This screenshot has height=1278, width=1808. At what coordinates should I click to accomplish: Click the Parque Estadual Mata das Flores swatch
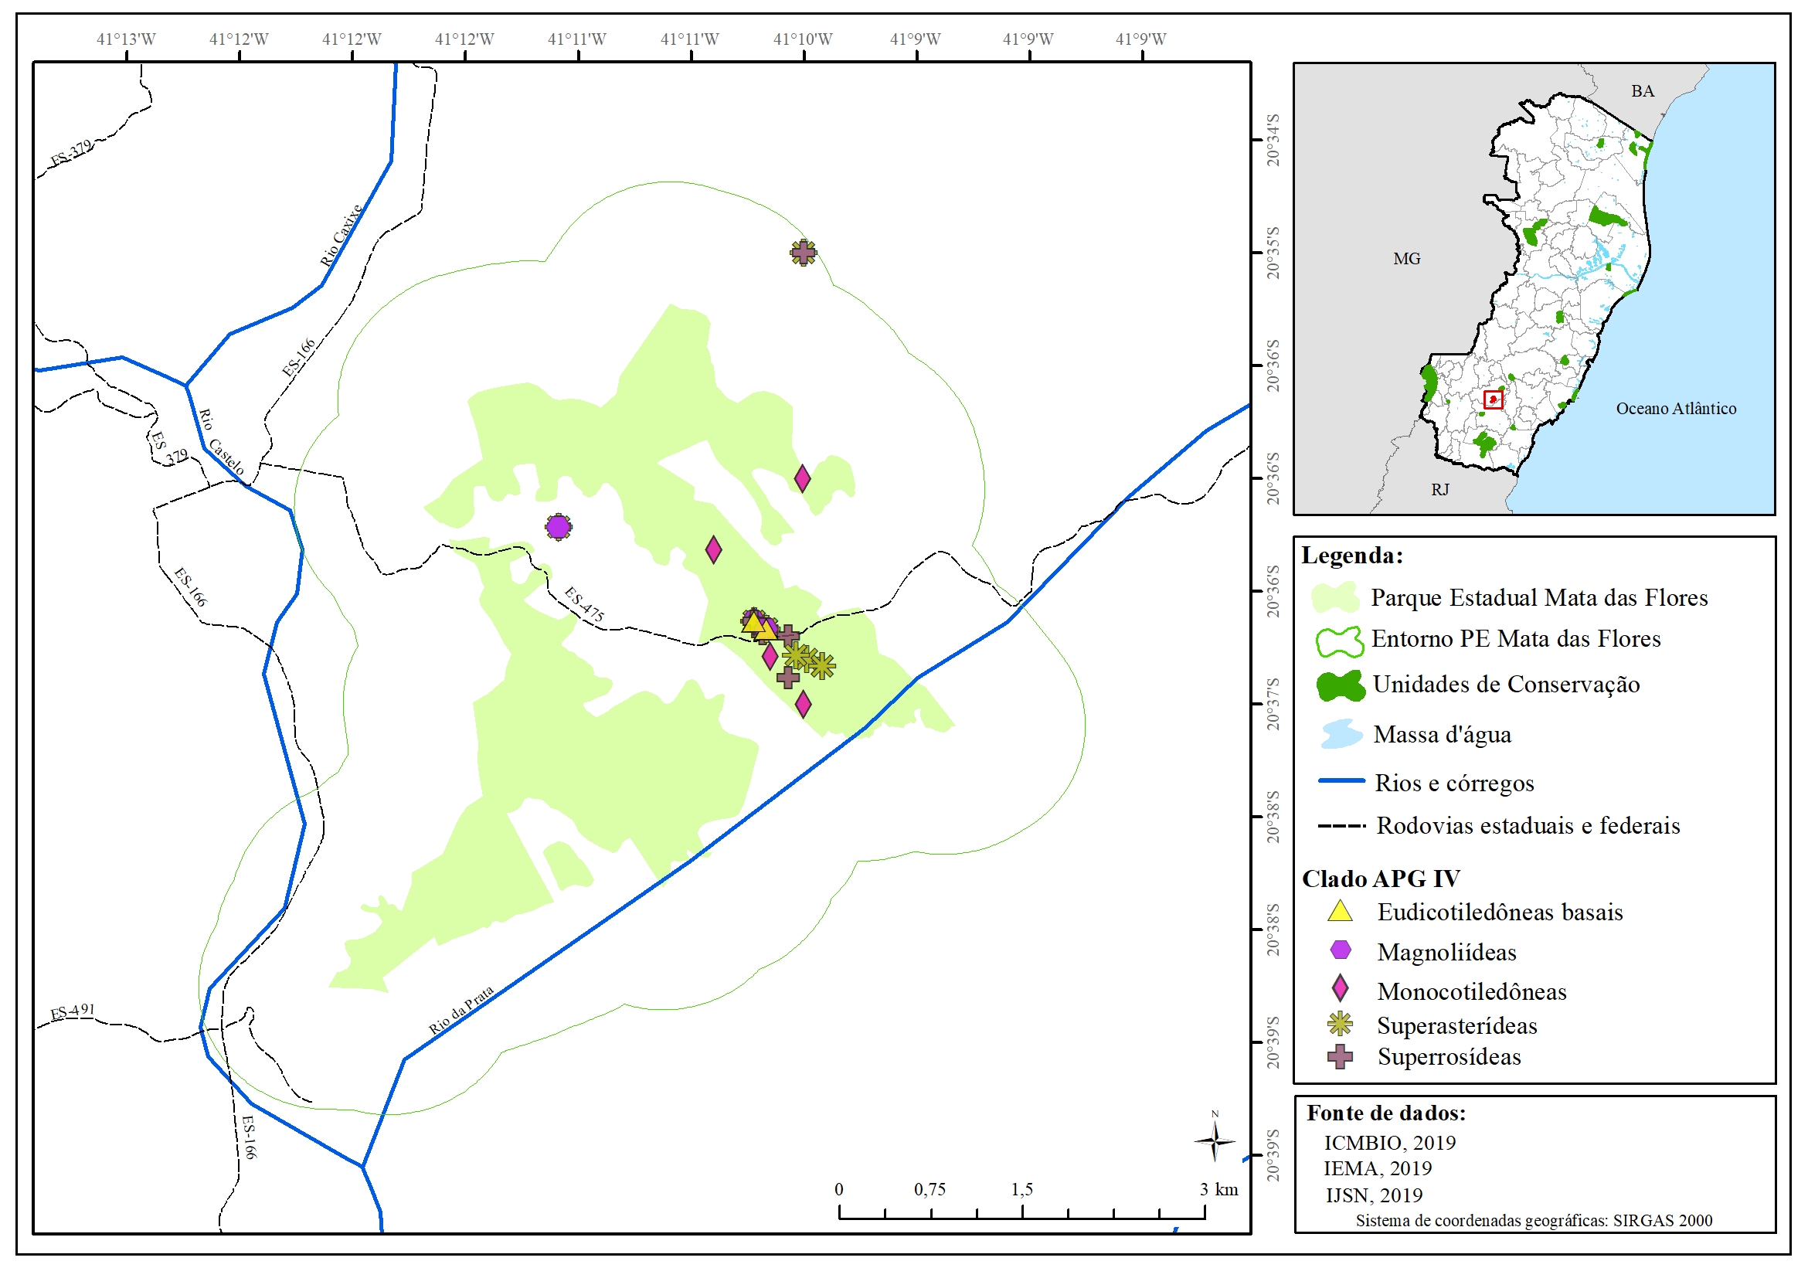click(x=1336, y=597)
